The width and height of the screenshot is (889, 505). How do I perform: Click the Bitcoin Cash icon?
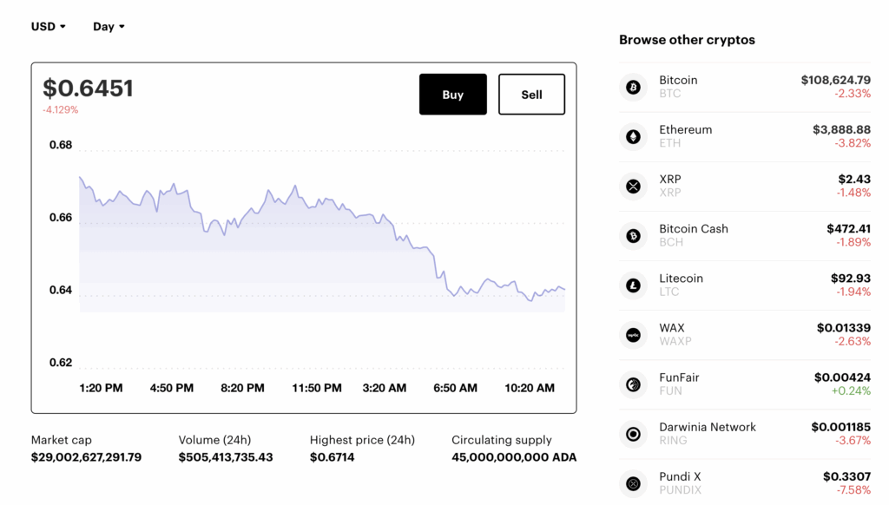[x=633, y=235]
